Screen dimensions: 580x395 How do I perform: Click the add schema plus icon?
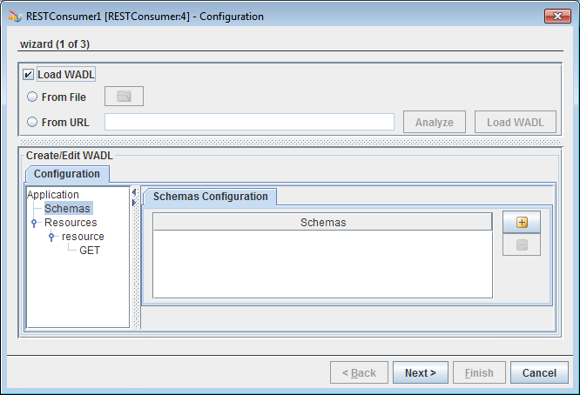pos(522,222)
